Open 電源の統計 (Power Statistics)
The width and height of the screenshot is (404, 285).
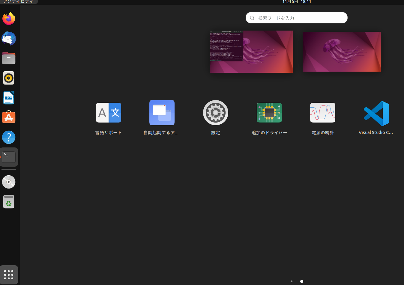323,113
